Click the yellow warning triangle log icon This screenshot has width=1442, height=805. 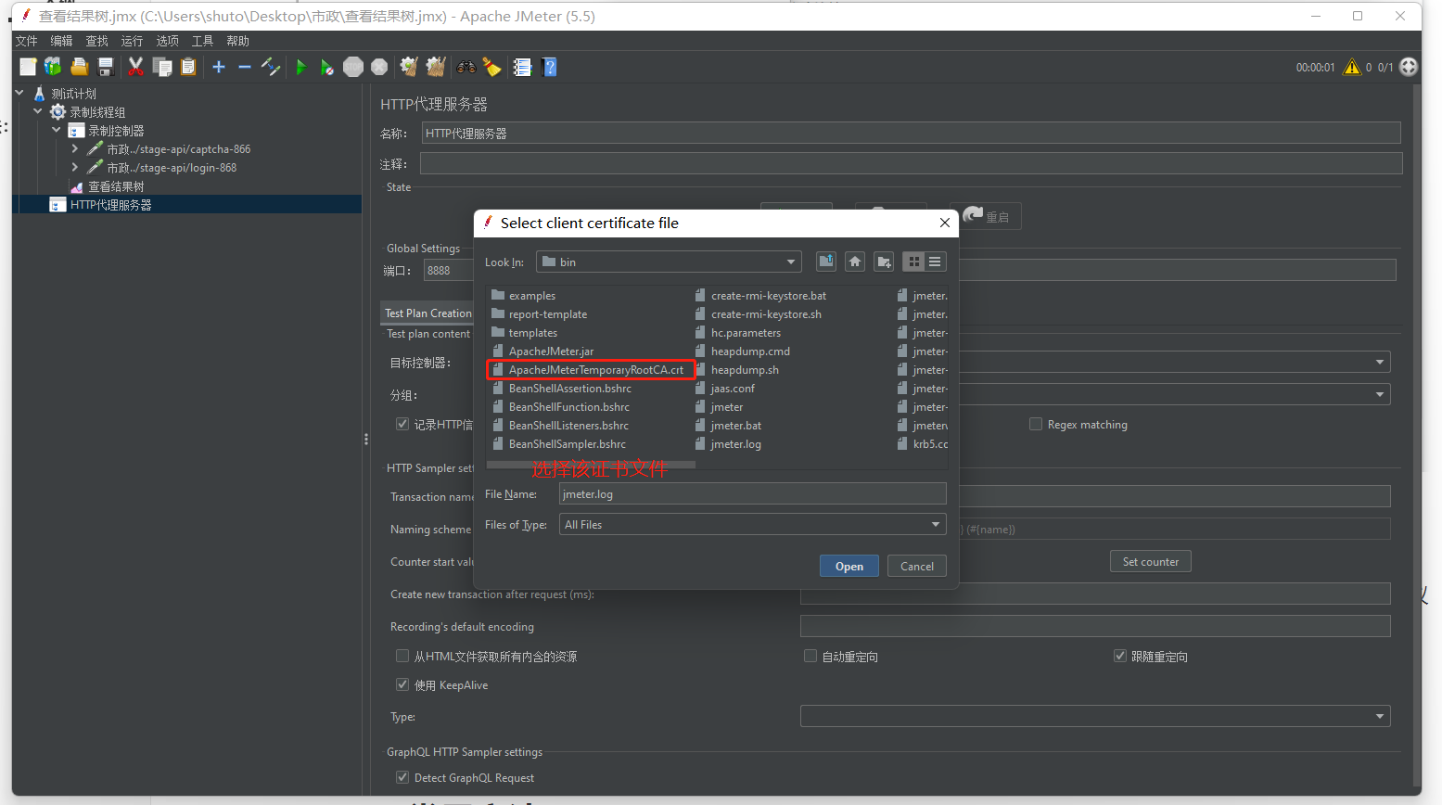click(x=1352, y=67)
